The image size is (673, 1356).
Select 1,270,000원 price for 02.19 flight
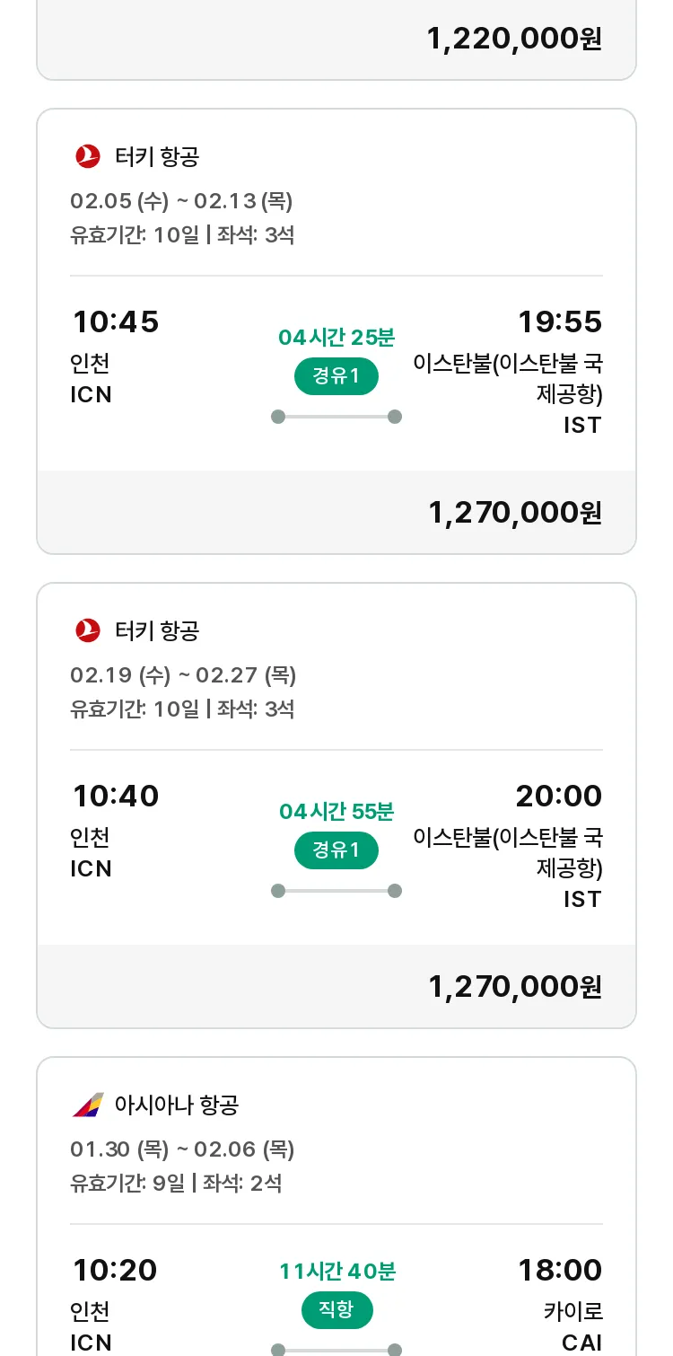pyautogui.click(x=515, y=987)
